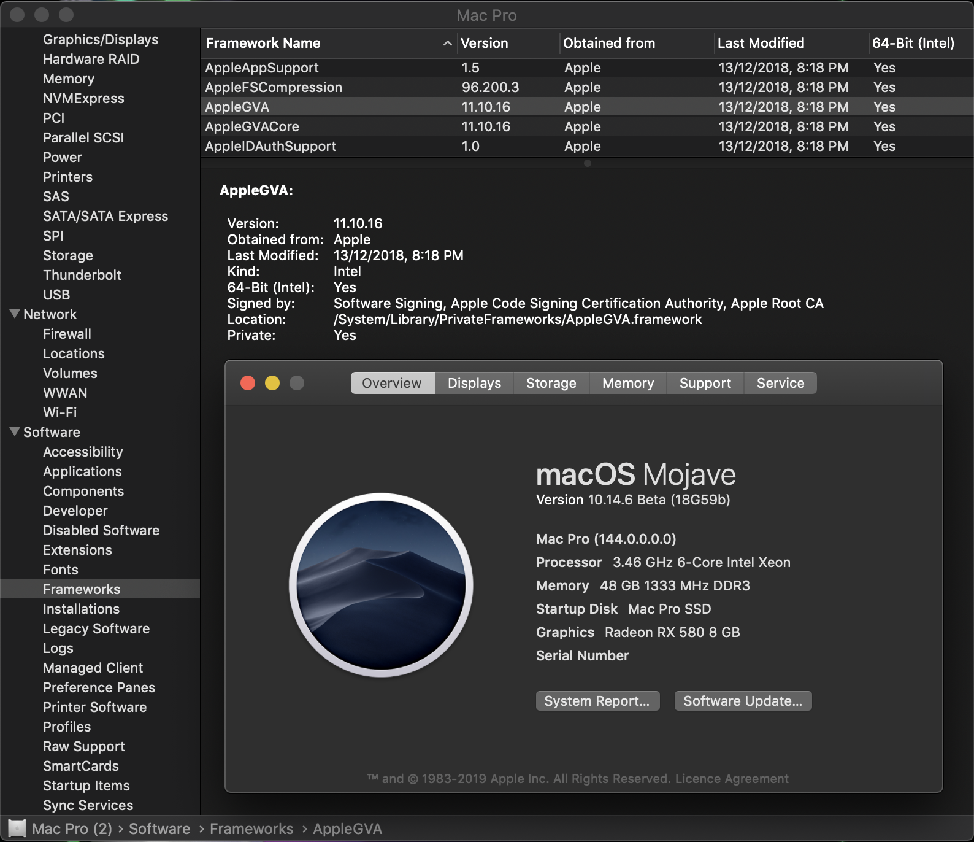Select Graphics/Displays in the sidebar
The height and width of the screenshot is (842, 974).
(101, 39)
